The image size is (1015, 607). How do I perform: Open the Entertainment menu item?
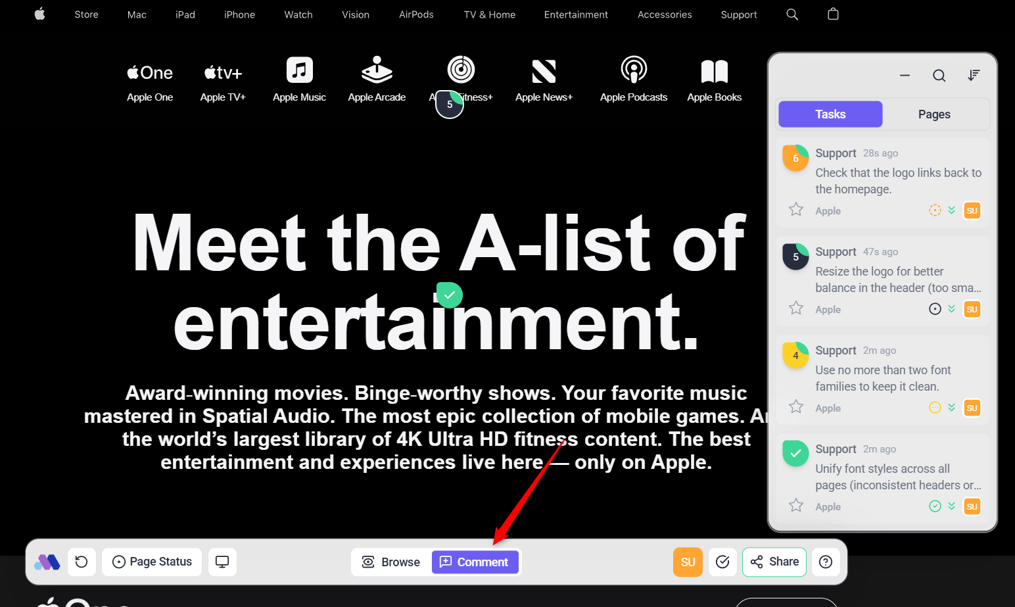pos(576,14)
